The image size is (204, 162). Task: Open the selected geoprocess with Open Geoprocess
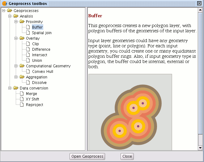87,156
